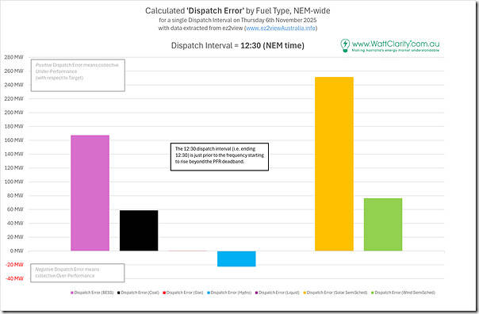
Task: Click the '0 MW' axis label
Action: coord(17,251)
